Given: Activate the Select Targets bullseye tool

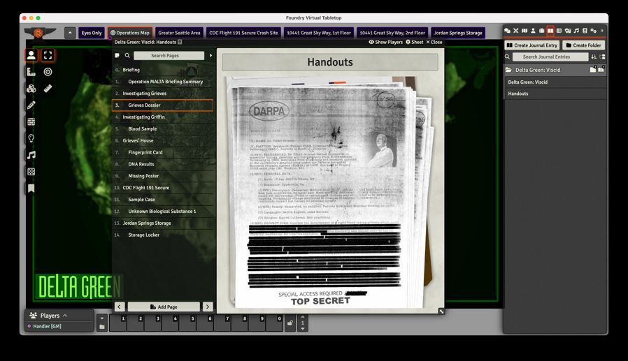Looking at the screenshot, I should point(48,72).
